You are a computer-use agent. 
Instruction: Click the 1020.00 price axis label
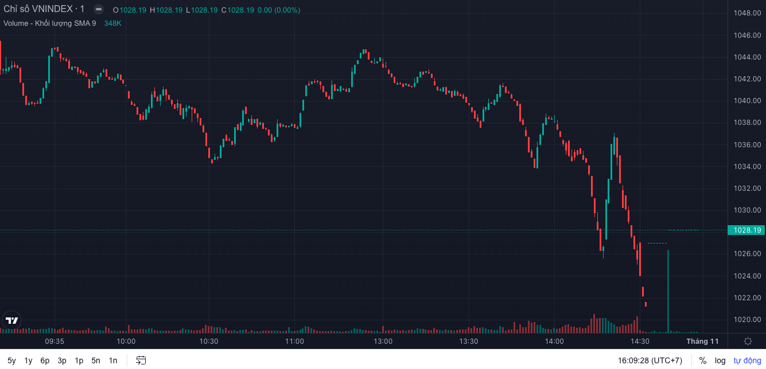tap(747, 320)
